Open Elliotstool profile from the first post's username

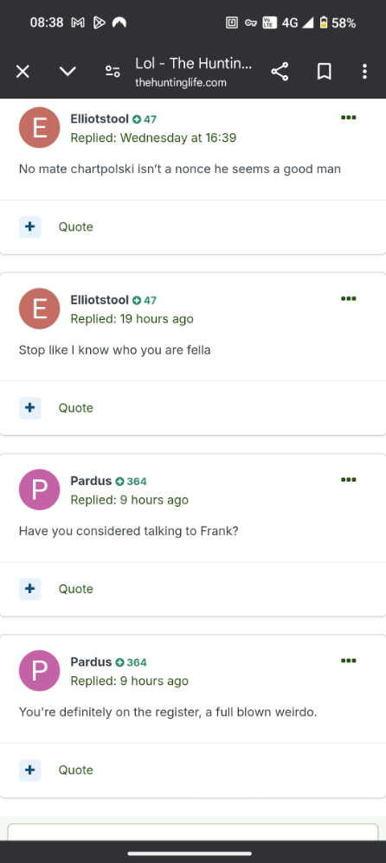click(x=100, y=118)
